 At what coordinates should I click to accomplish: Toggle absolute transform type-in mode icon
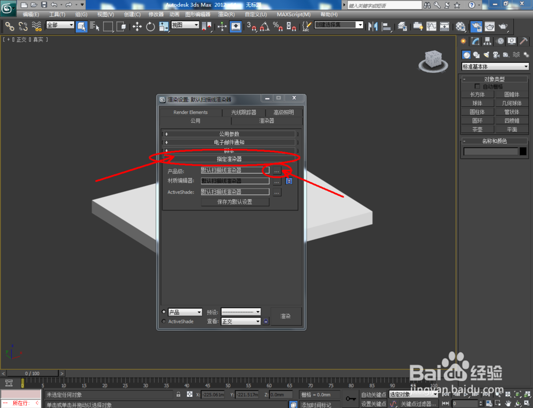[190, 394]
